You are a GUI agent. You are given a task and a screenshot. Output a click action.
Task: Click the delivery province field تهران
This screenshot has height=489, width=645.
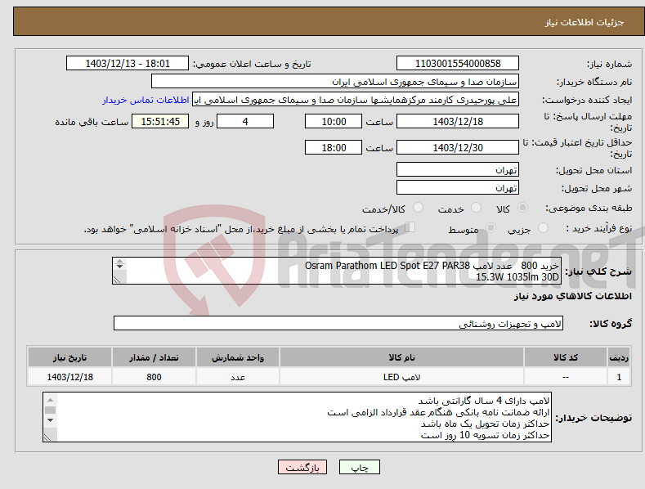point(458,169)
